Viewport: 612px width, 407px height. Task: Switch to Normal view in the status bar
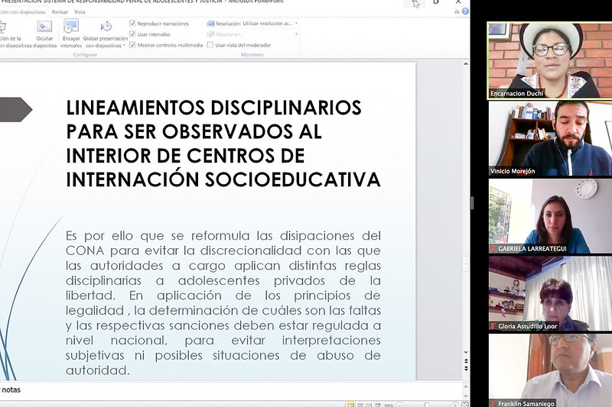pos(350,405)
